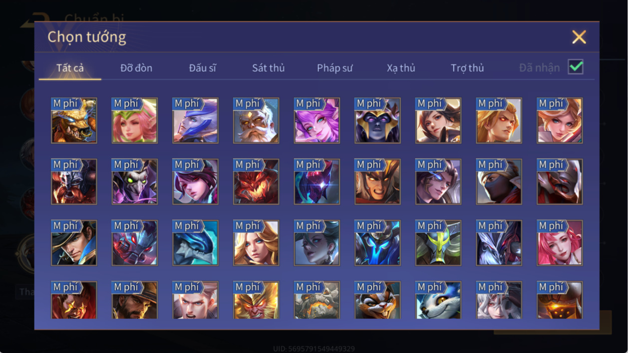Toggle the Đã nhận checkbox
The height and width of the screenshot is (353, 628).
tap(576, 67)
